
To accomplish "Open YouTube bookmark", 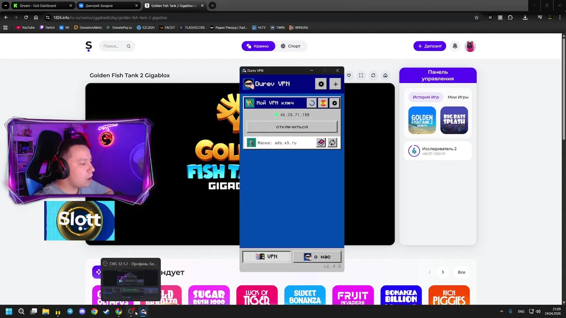I will 25,27.
